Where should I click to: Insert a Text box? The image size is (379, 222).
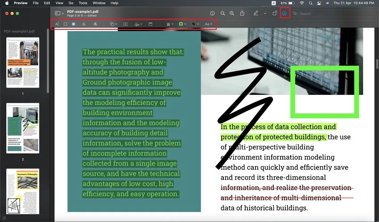(125, 24)
